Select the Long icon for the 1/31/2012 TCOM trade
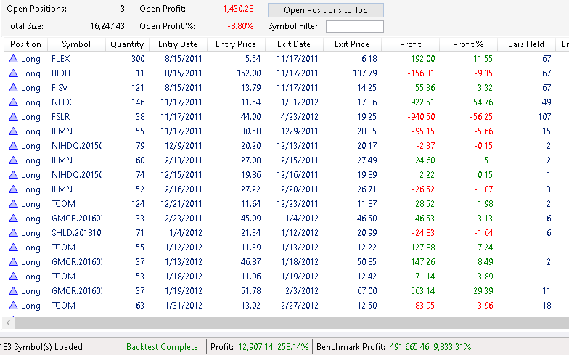Screen dimensions: 569x355 13,306
